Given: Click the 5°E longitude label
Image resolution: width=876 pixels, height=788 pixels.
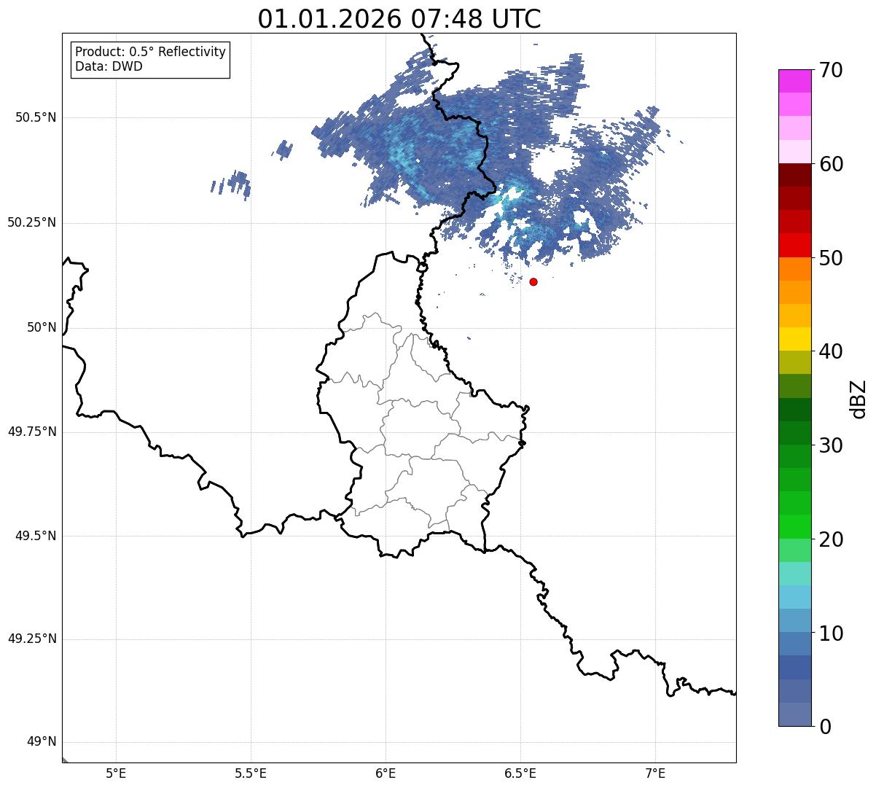Looking at the screenshot, I should coord(116,773).
